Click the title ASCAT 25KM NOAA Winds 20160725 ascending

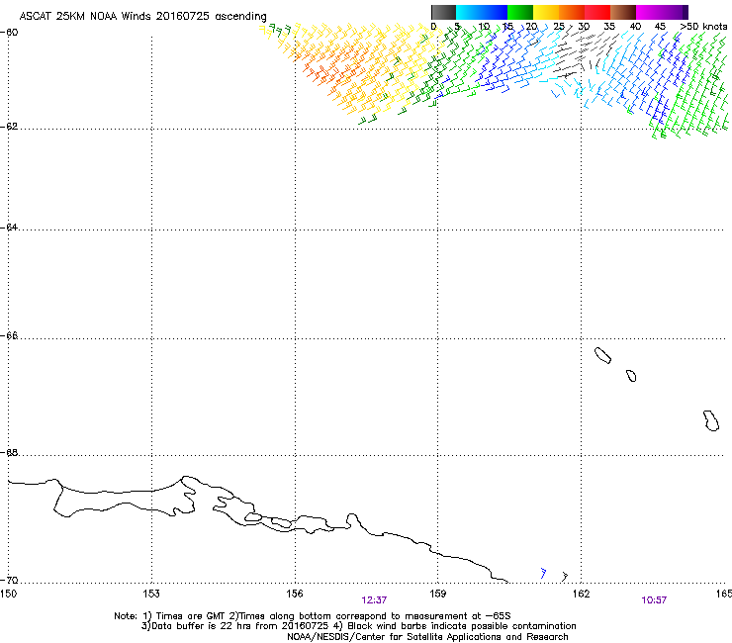tap(142, 17)
